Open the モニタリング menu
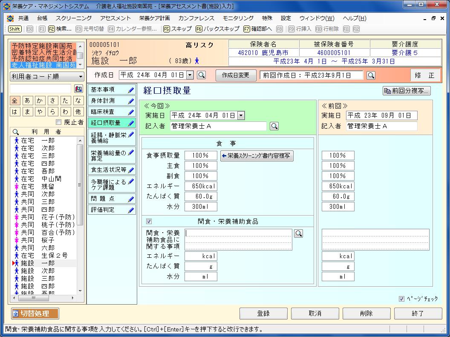 coord(238,18)
